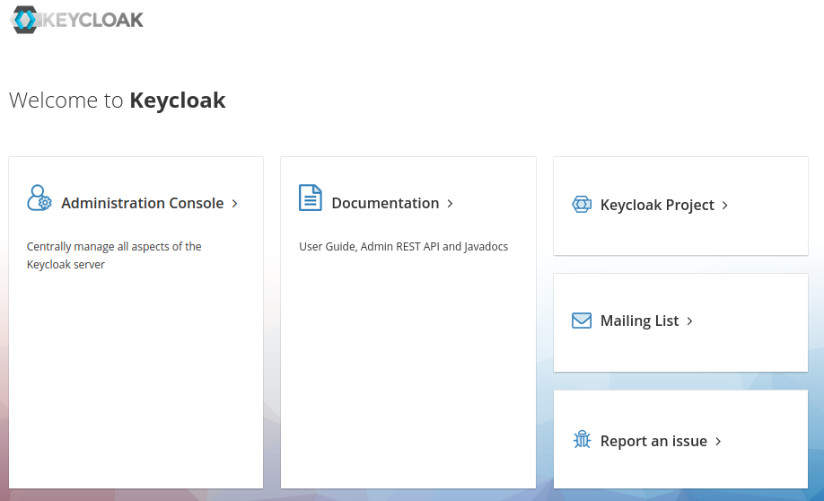The width and height of the screenshot is (824, 501).
Task: Open the Mailing List link
Action: tap(640, 321)
